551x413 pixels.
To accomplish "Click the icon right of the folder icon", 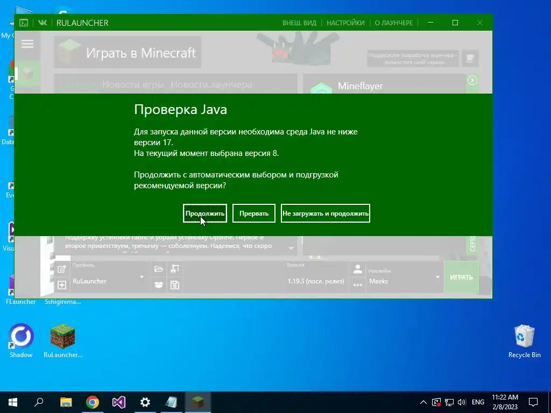I will [x=175, y=269].
